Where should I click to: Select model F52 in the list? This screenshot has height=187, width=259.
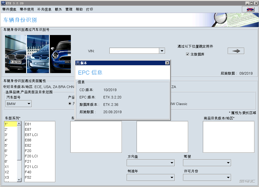40,177
